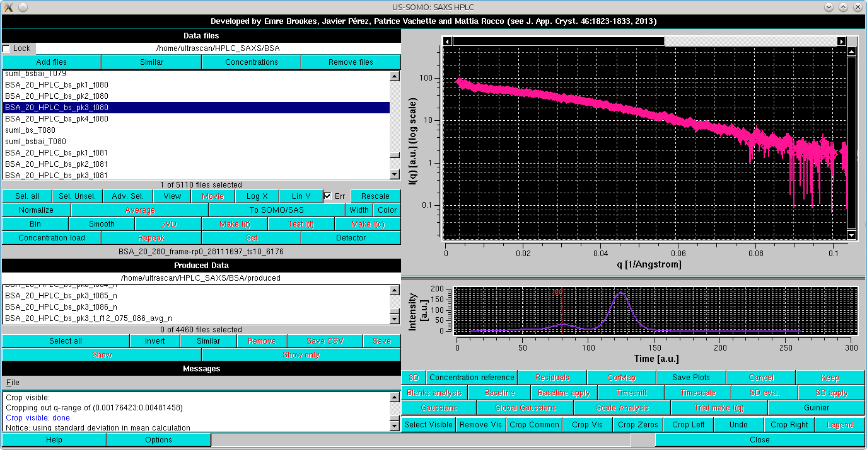
Task: Click the Help button
Action: point(54,440)
